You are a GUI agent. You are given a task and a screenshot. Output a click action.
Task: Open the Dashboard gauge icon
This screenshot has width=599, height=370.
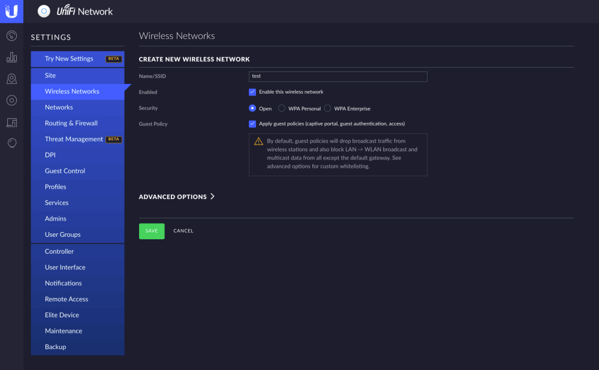click(11, 36)
